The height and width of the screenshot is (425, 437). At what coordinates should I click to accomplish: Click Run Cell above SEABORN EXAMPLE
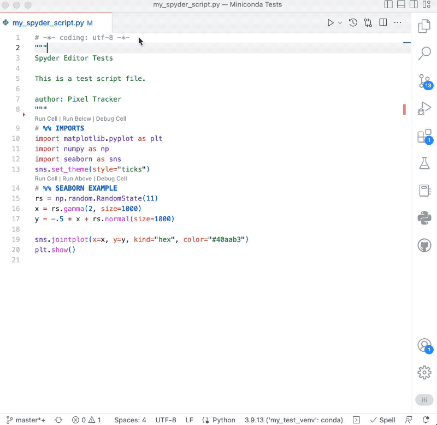pyautogui.click(x=46, y=179)
